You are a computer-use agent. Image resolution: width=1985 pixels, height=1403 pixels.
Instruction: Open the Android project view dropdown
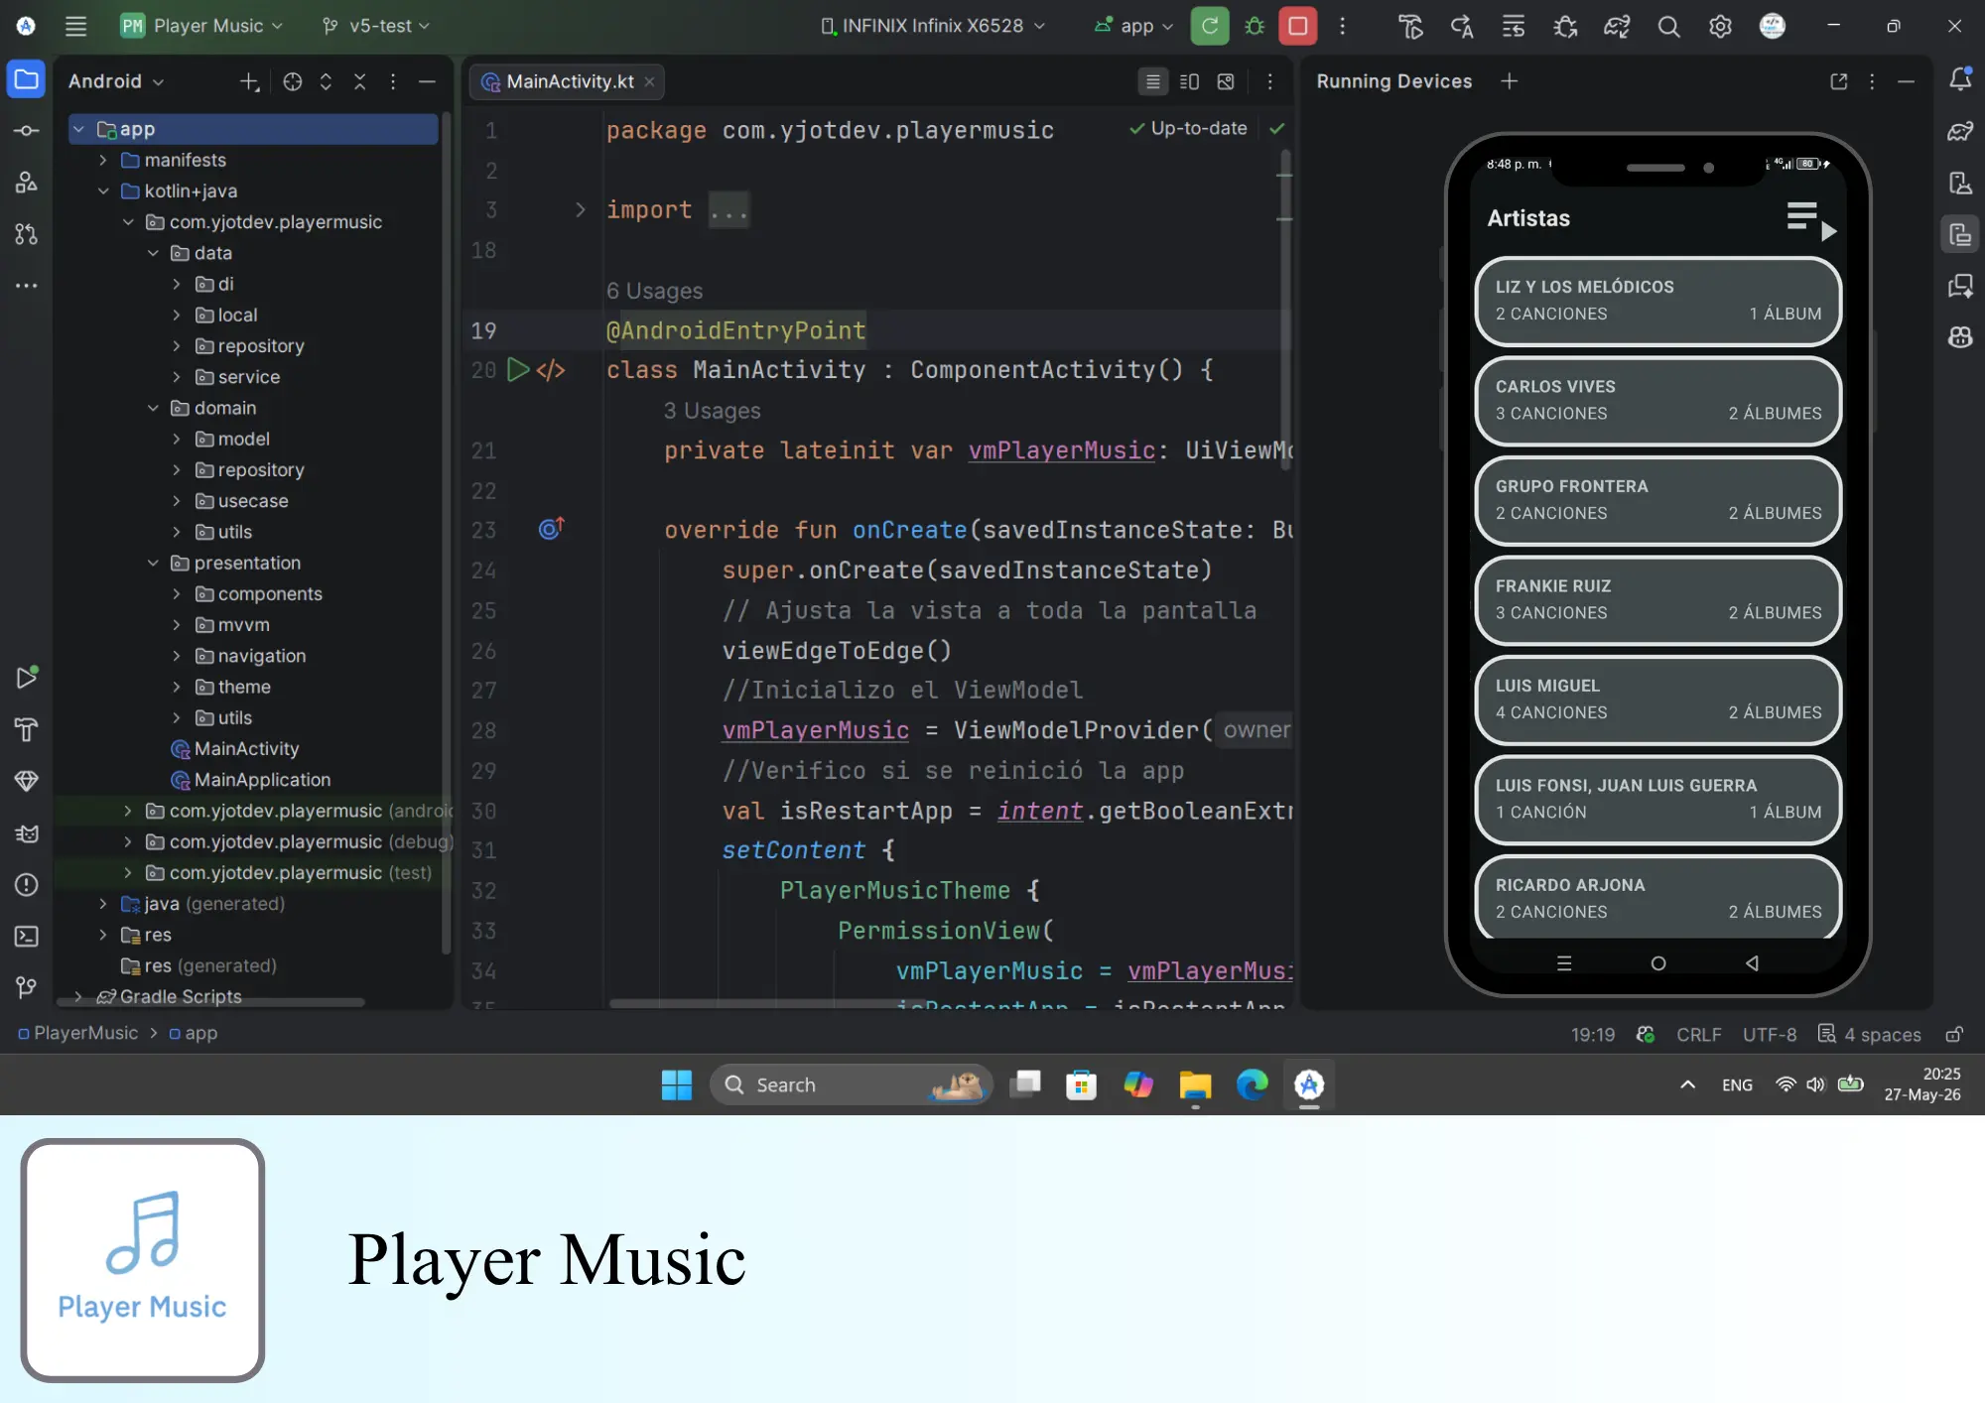(x=116, y=81)
